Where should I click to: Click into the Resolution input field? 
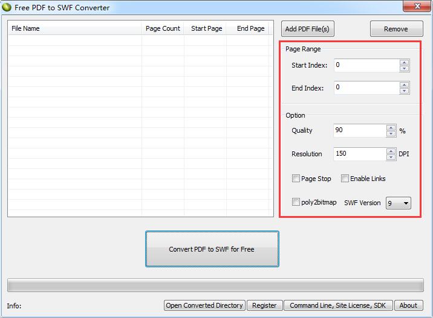tap(359, 154)
